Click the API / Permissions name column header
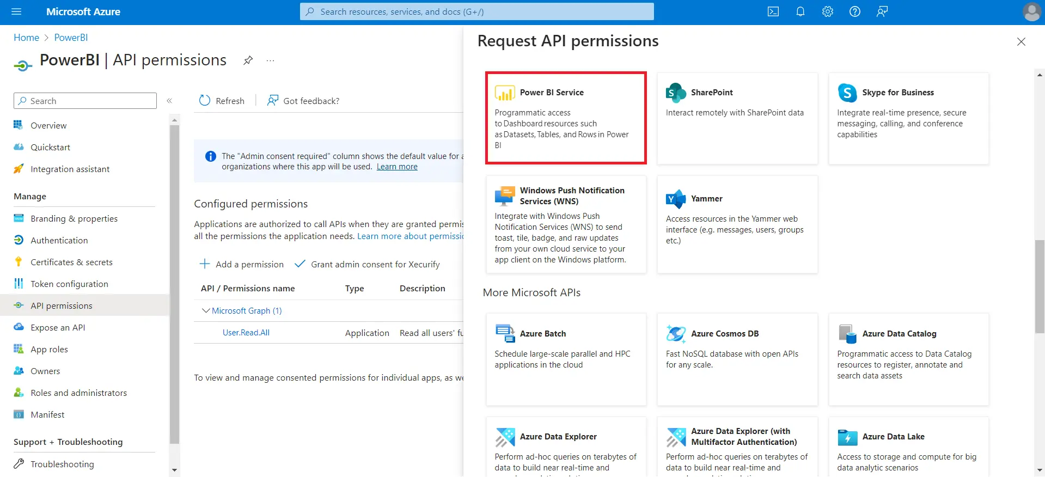 (248, 288)
